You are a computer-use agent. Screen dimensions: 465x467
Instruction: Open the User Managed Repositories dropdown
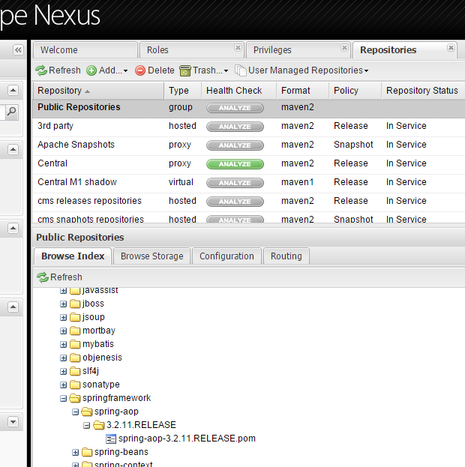click(366, 71)
